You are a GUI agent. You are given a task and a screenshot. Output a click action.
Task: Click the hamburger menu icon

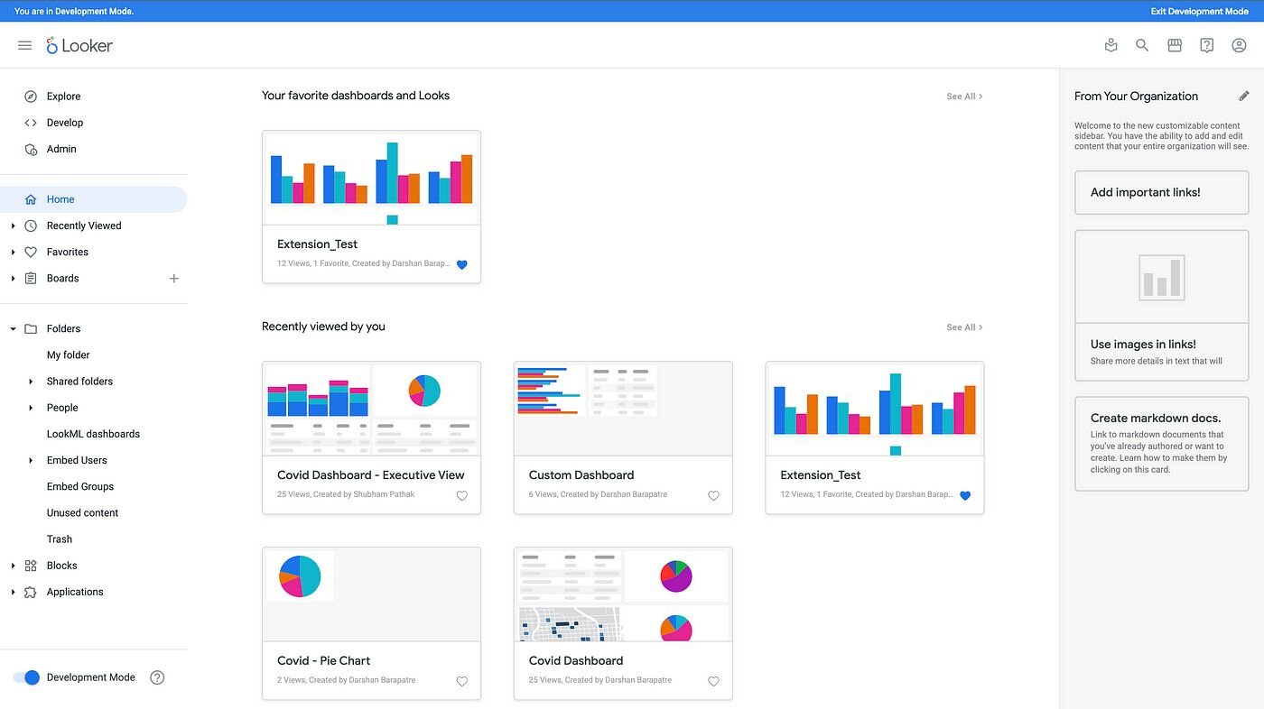pyautogui.click(x=24, y=45)
